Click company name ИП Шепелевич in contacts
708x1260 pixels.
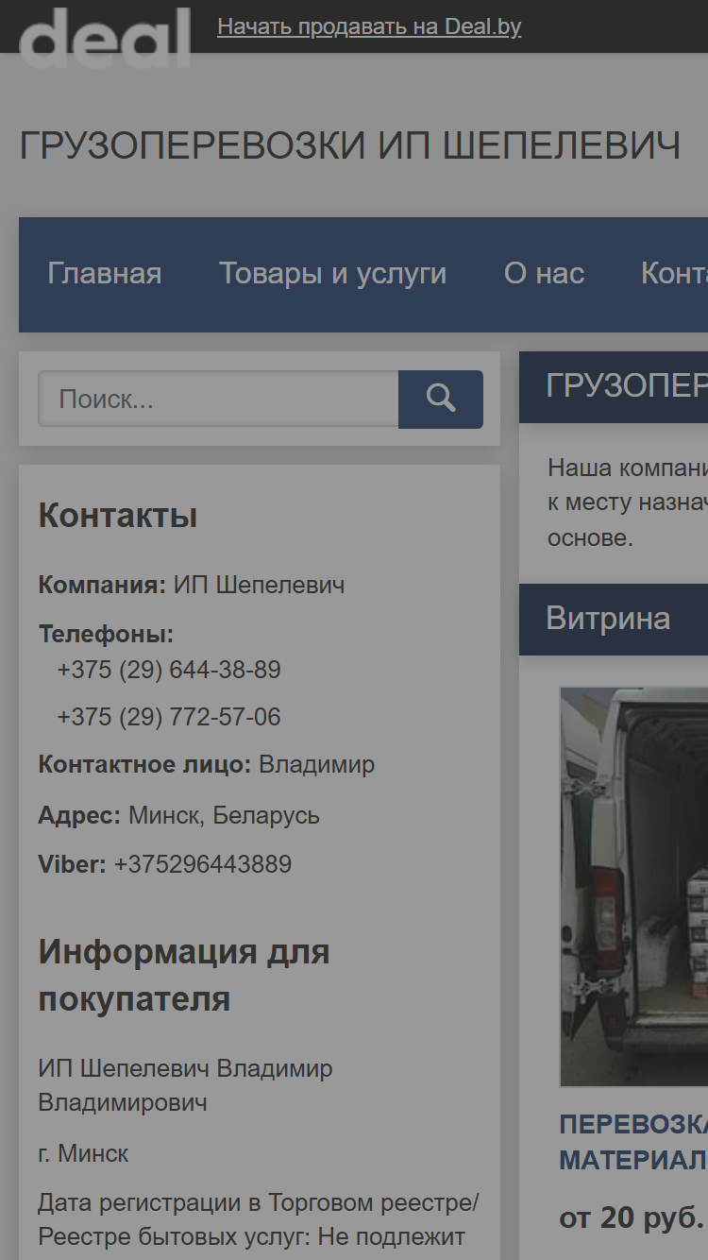click(x=260, y=585)
